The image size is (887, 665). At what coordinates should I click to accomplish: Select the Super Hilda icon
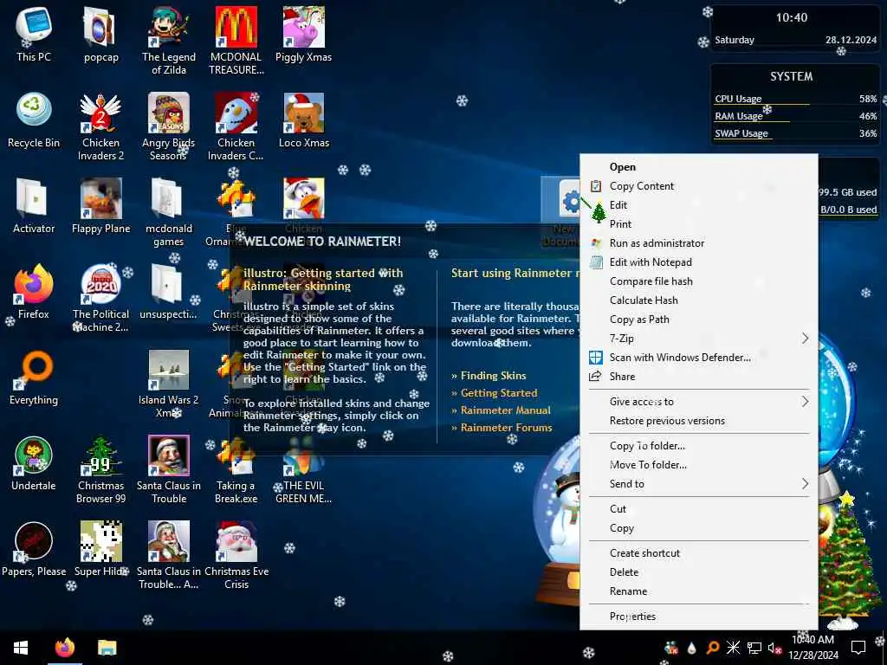point(100,548)
